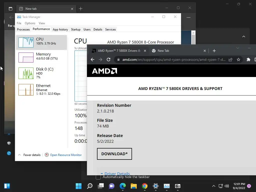256x192 pixels.
Task: Select the Ethernet graph thumbnail
Action: 26,90
